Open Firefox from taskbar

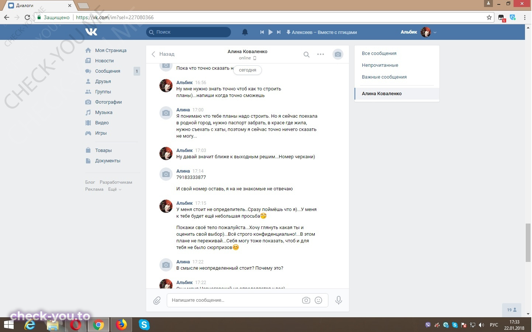click(x=121, y=325)
